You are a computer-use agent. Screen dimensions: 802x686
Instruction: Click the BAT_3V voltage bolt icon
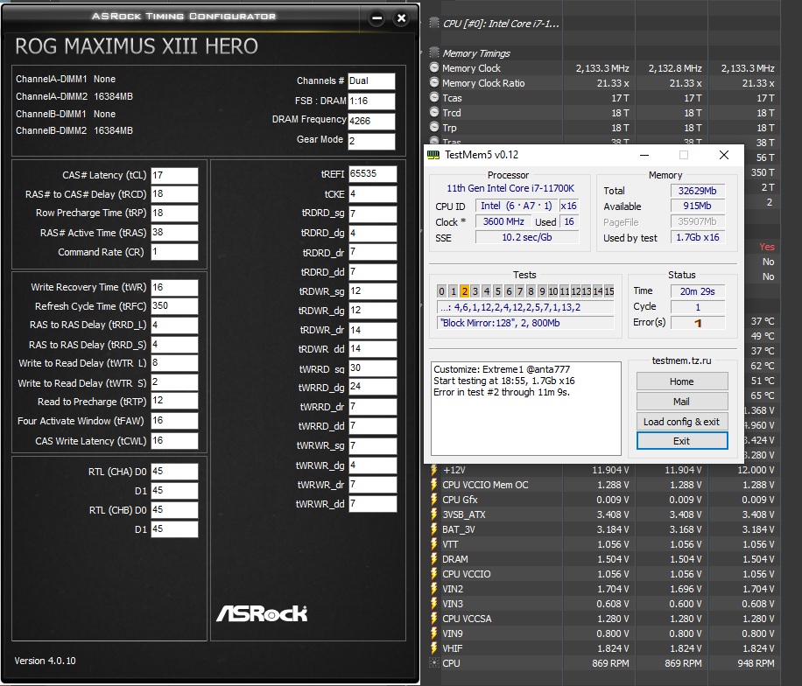pos(434,529)
